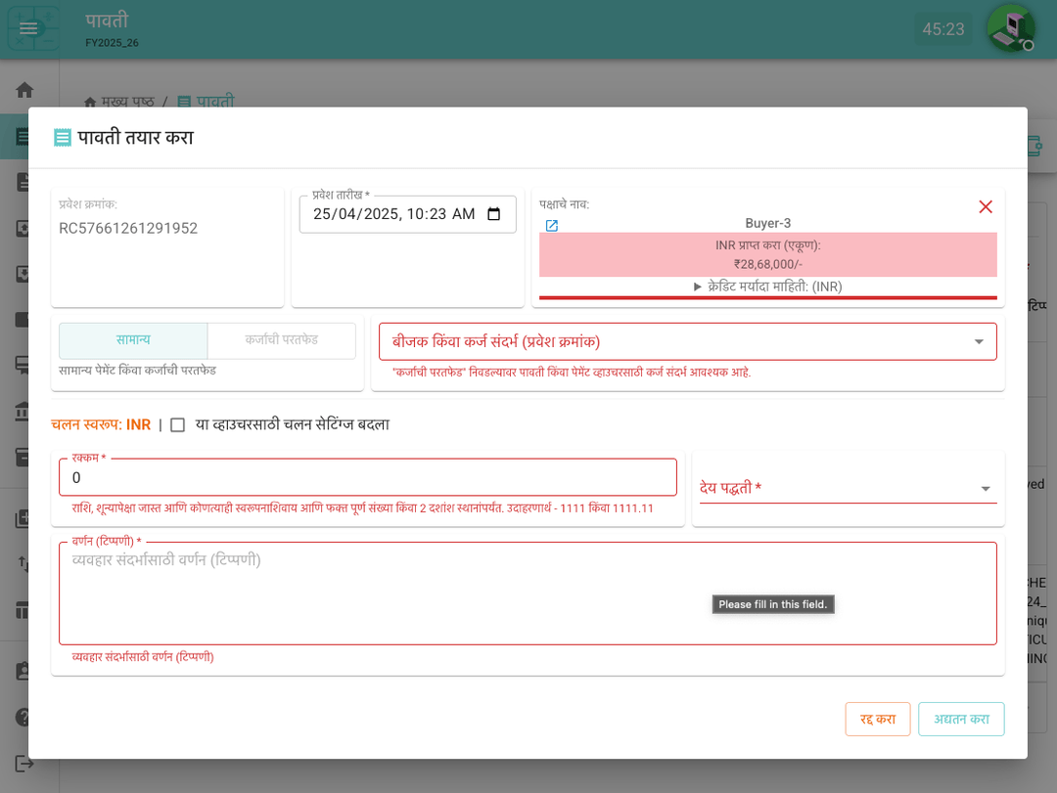Click home icon in मुख्य पृष्ठ breadcrumb
The width and height of the screenshot is (1057, 793).
coord(90,102)
